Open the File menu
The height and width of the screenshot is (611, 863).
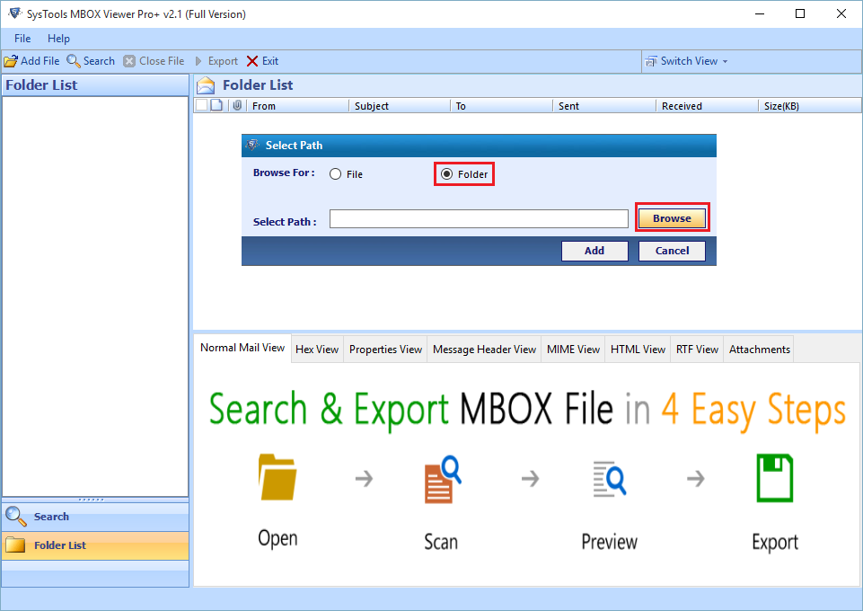pyautogui.click(x=22, y=39)
